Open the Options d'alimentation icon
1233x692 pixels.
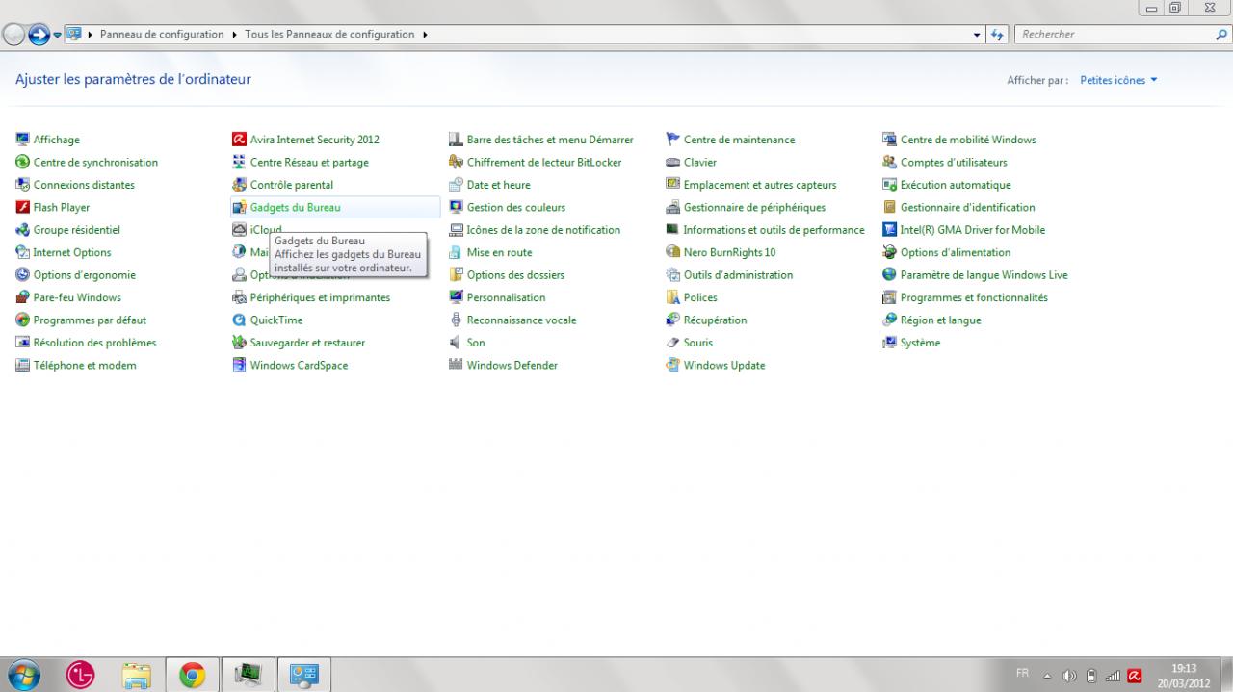[x=890, y=252]
